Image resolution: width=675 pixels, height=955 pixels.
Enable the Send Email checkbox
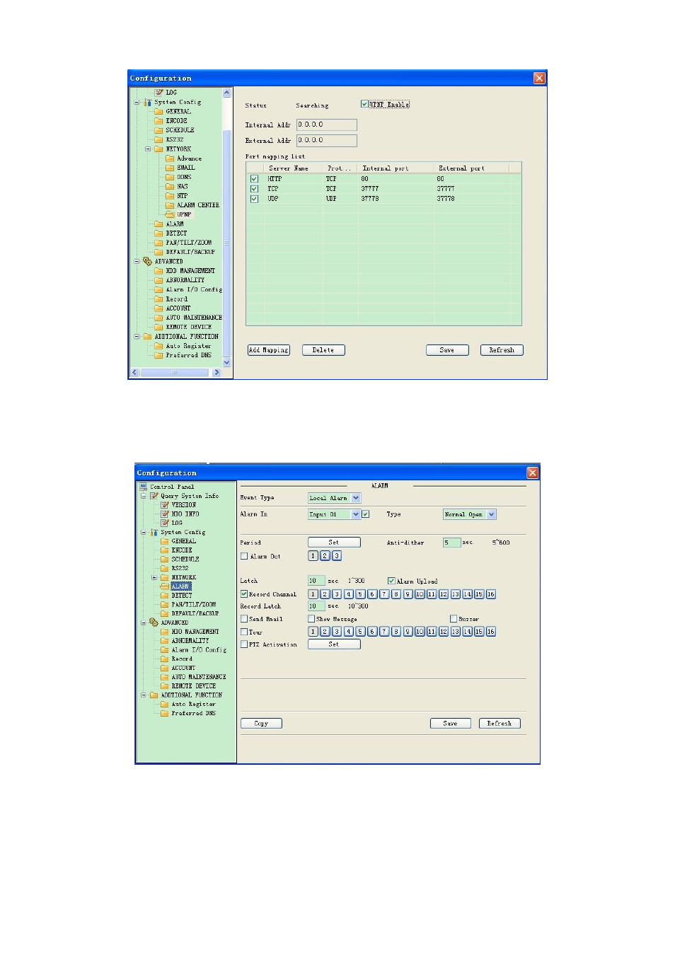click(x=244, y=619)
